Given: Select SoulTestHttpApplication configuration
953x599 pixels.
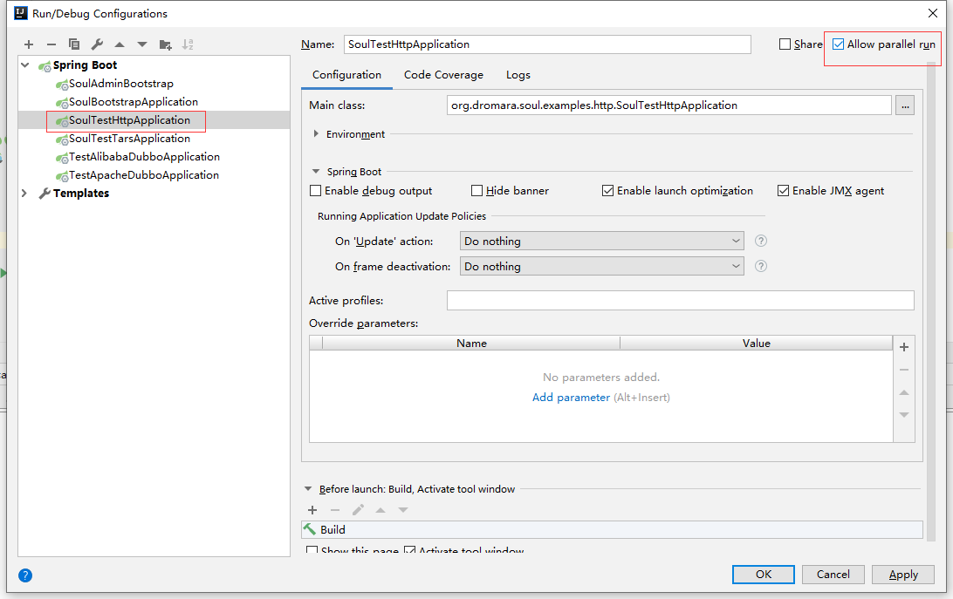Looking at the screenshot, I should point(129,120).
